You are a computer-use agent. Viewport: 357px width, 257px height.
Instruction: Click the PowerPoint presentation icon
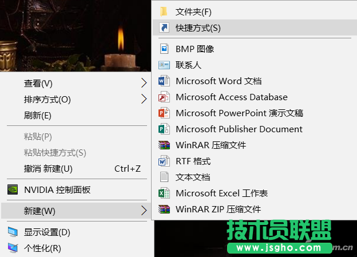tap(164, 113)
